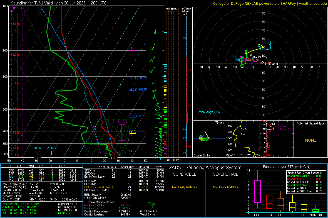Click the Storm Slinky circles graphic
328x218 pixels.
[x=204, y=137]
